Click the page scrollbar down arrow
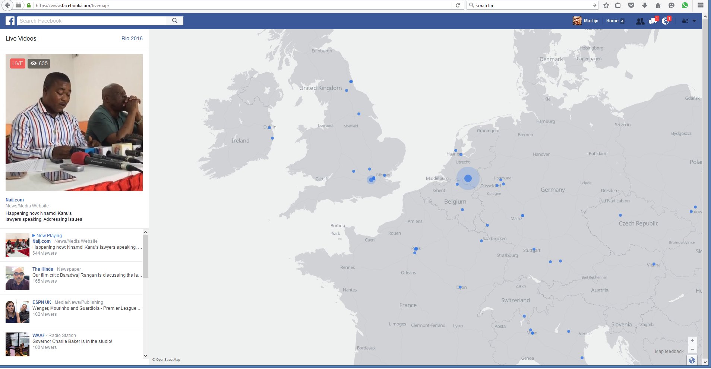This screenshot has width=711, height=369. point(705,362)
